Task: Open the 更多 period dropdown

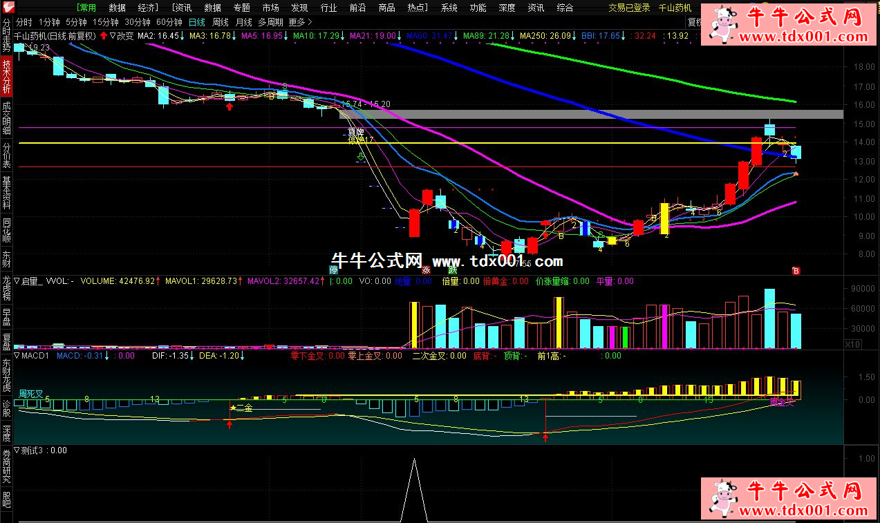Action: click(301, 22)
